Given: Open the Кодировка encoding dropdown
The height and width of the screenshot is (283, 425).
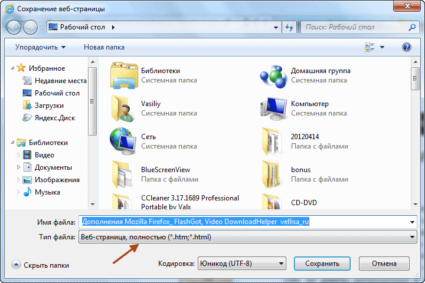Looking at the screenshot, I should pyautogui.click(x=242, y=264).
